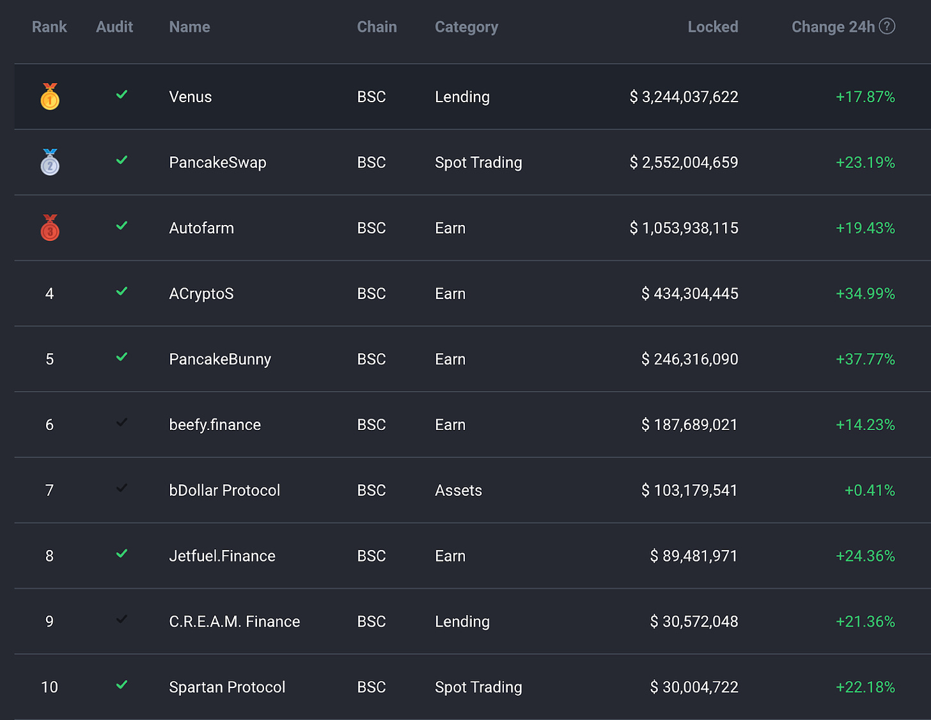
Task: Click the Earn category in the Jetfuel.Finance row
Action: tap(450, 556)
